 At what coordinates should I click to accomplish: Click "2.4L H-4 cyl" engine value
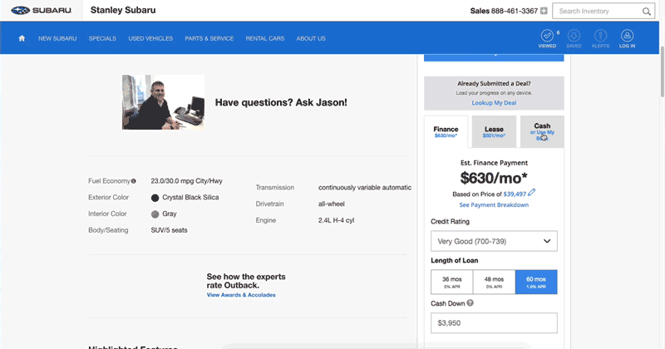click(x=337, y=220)
